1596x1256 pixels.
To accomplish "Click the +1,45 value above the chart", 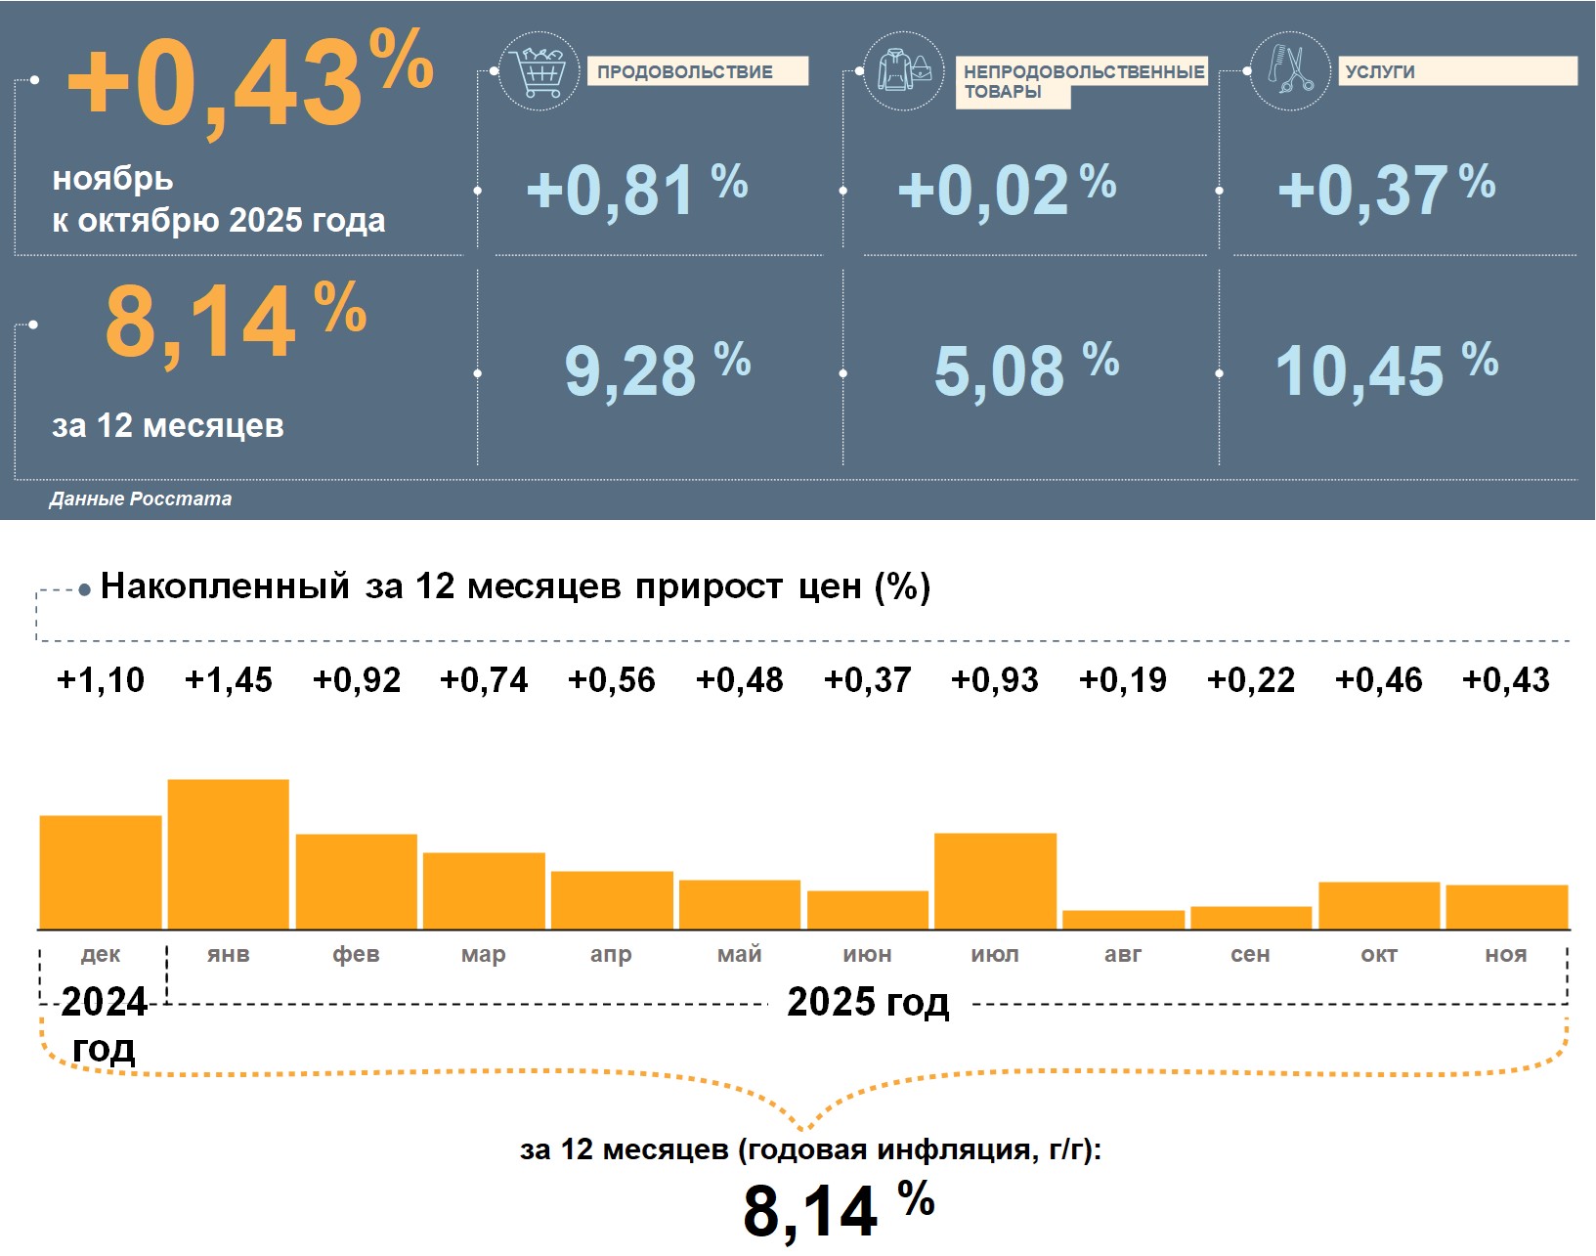I will click(229, 679).
